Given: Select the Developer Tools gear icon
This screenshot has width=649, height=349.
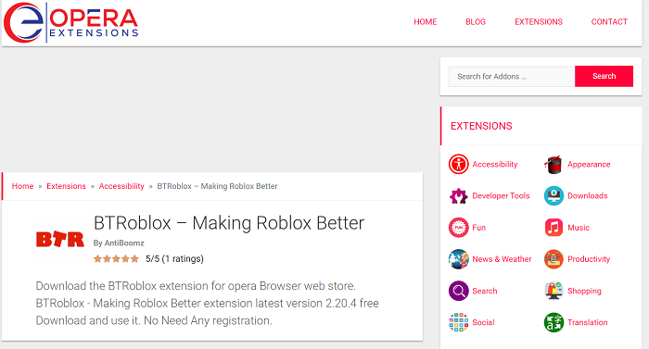Looking at the screenshot, I should coord(458,196).
